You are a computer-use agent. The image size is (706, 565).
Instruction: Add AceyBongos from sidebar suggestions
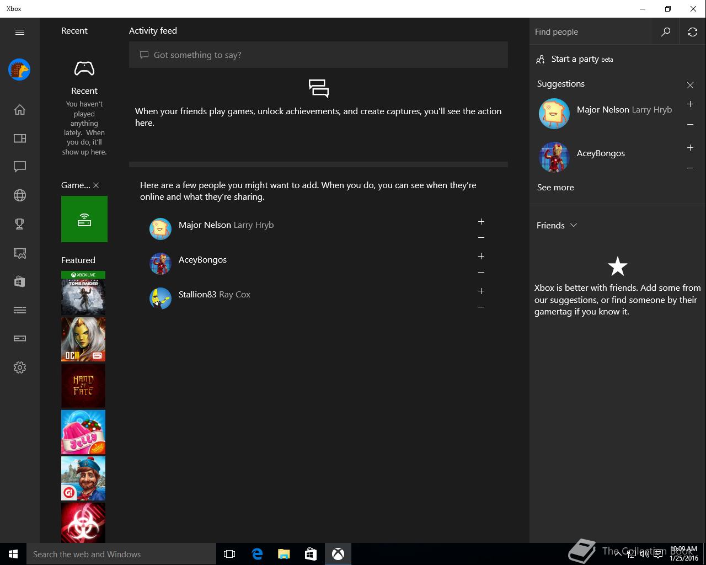coord(690,147)
